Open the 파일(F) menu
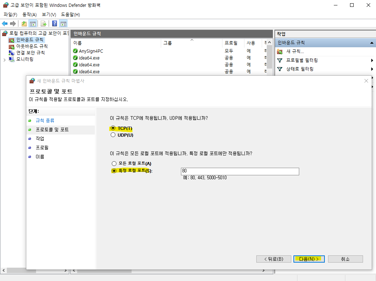 [x=10, y=15]
